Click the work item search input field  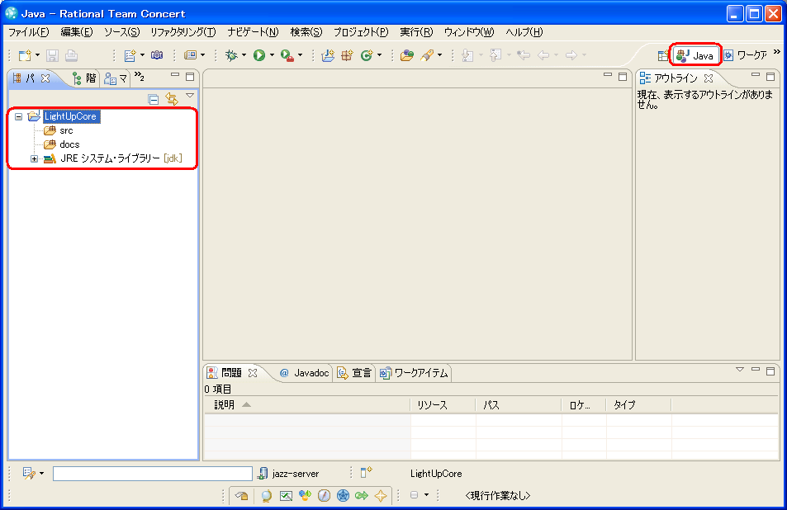[153, 474]
